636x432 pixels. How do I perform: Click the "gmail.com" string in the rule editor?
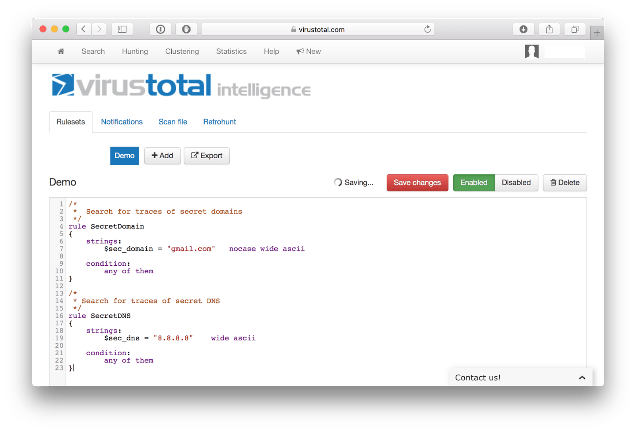click(191, 249)
